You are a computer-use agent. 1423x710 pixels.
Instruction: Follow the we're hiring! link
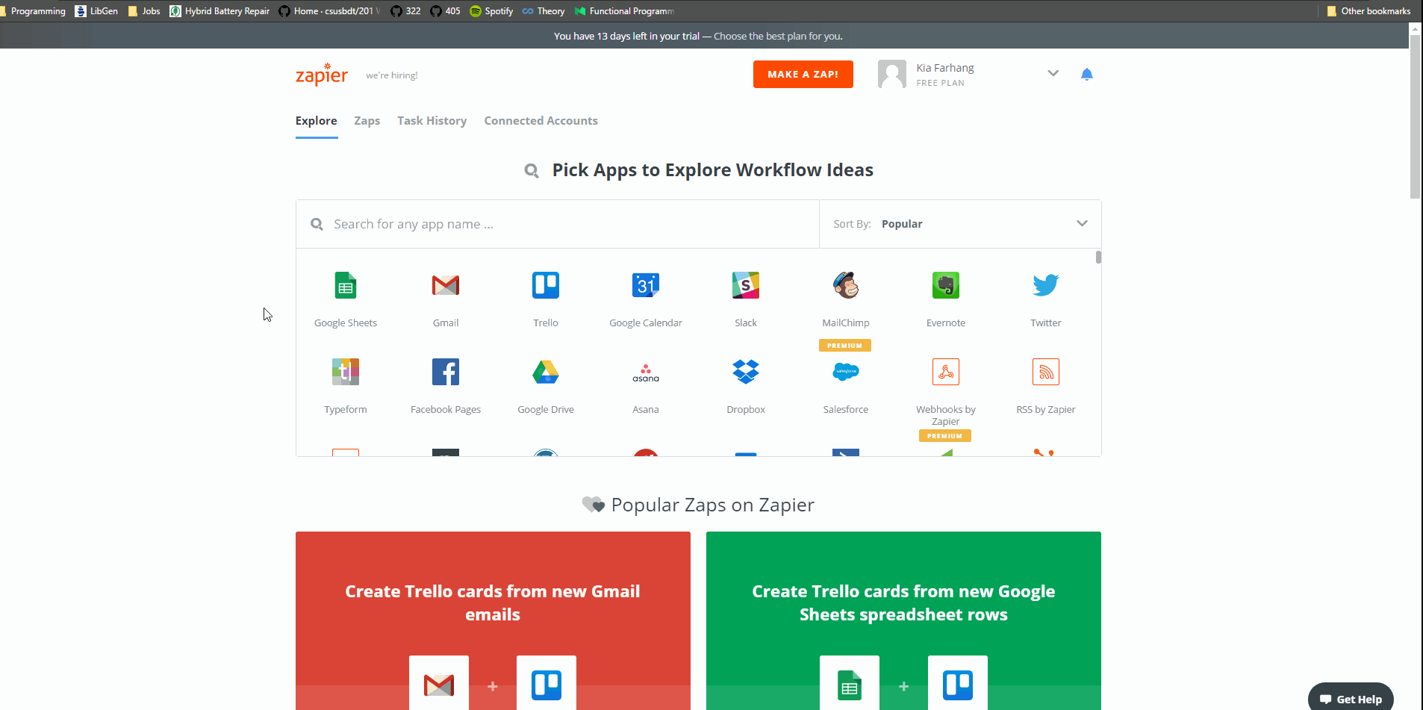[x=392, y=75]
